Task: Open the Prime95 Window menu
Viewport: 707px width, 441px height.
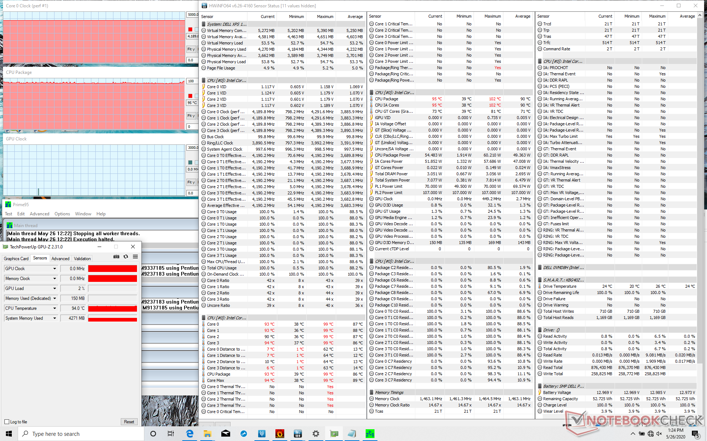Action: [83, 214]
